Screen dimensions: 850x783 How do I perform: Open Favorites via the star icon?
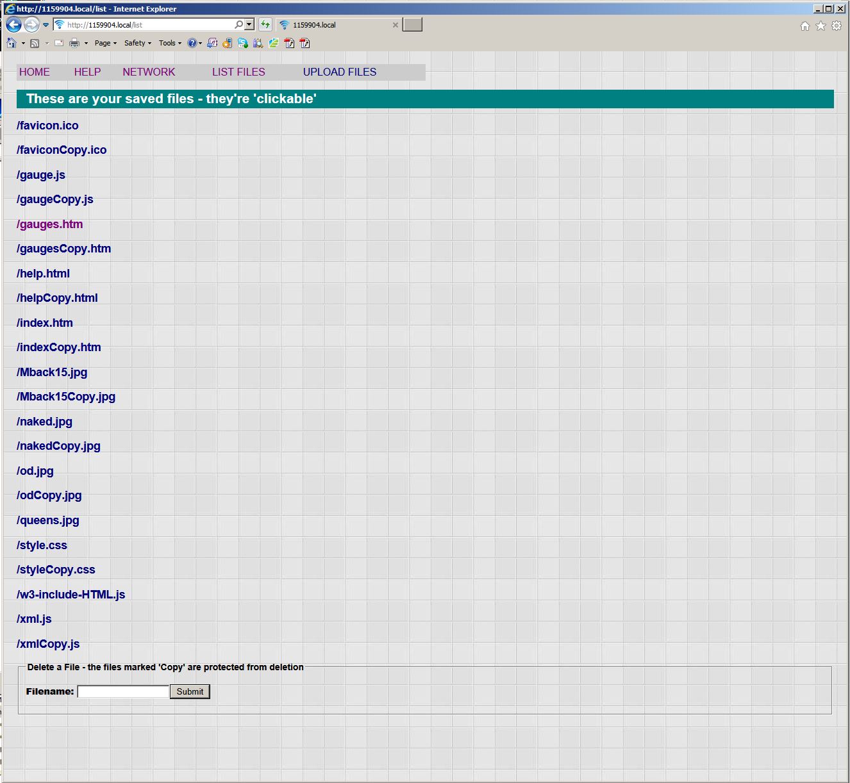pos(821,26)
